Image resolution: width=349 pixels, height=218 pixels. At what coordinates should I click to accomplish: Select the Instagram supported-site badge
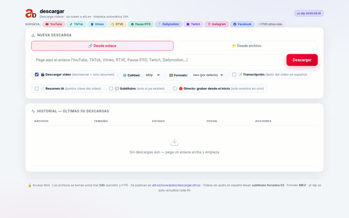coord(217,24)
